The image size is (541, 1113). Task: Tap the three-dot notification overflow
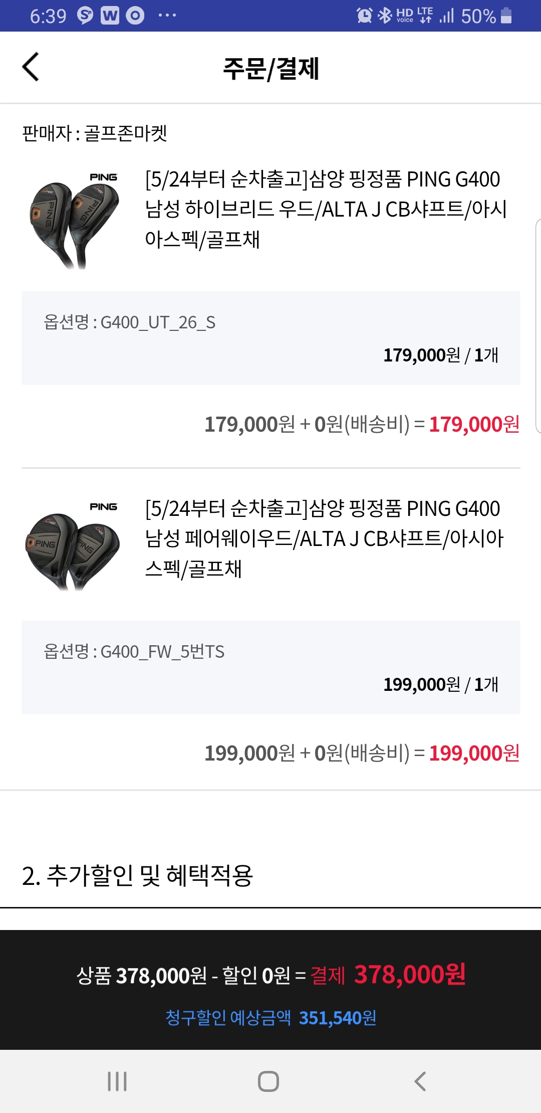tap(167, 16)
